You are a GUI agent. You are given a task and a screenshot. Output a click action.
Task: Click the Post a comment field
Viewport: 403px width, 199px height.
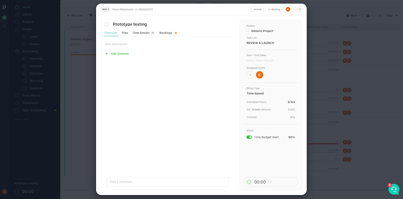pyautogui.click(x=168, y=182)
